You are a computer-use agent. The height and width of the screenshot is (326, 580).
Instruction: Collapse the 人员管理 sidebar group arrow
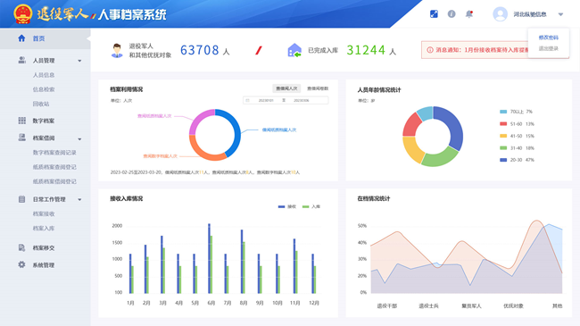[79, 61]
